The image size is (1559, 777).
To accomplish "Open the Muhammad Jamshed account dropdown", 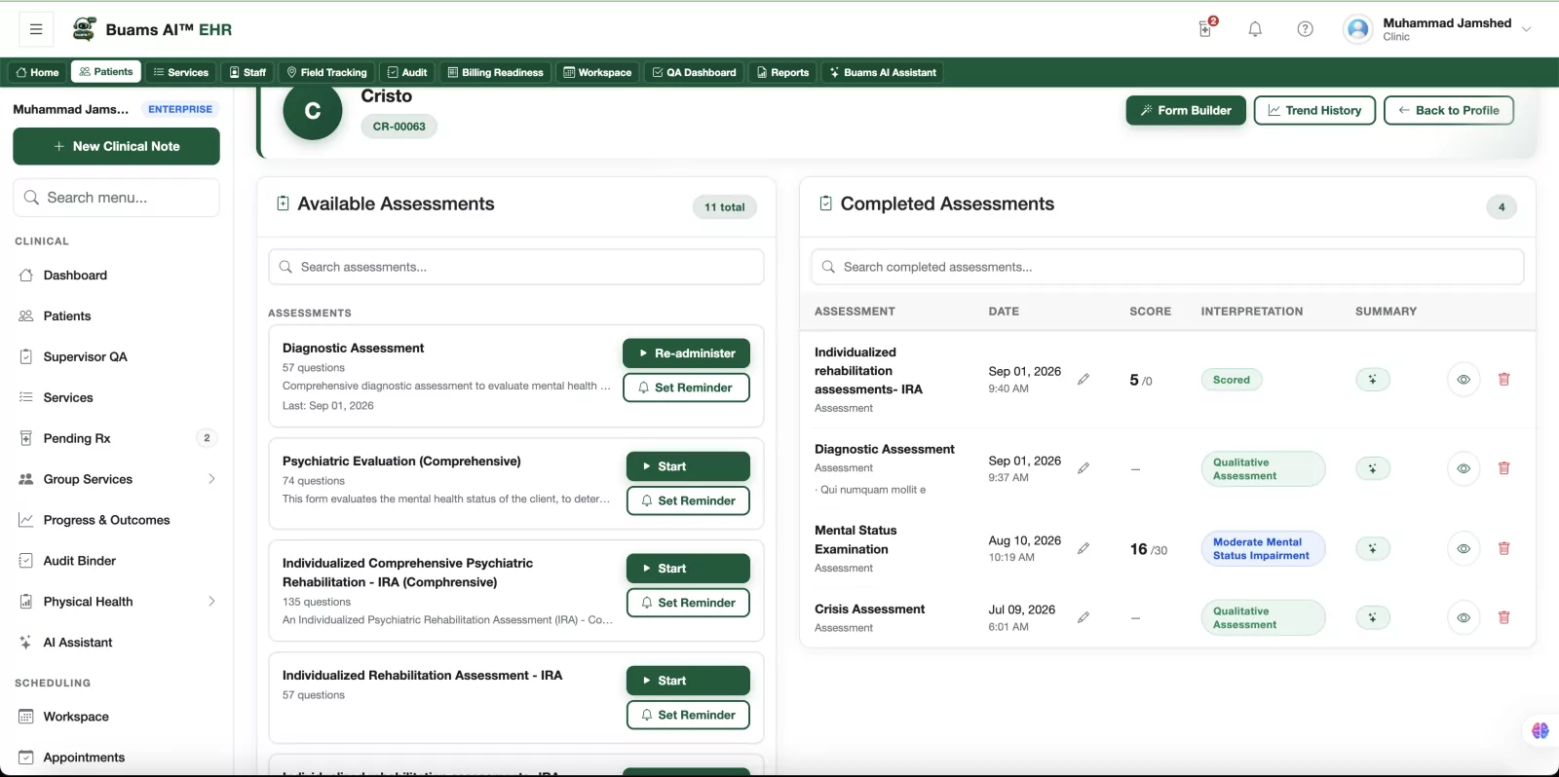I will coord(1438,29).
